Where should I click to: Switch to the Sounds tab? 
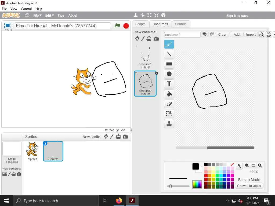[181, 24]
